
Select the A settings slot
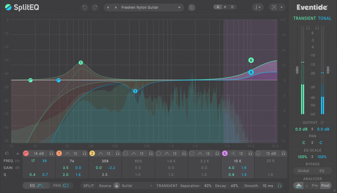coord(218,7)
